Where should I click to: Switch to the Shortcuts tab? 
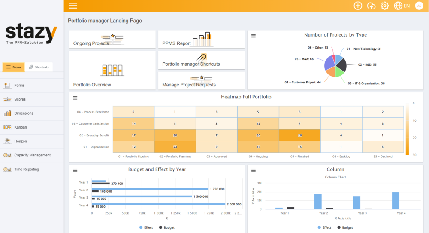point(39,67)
